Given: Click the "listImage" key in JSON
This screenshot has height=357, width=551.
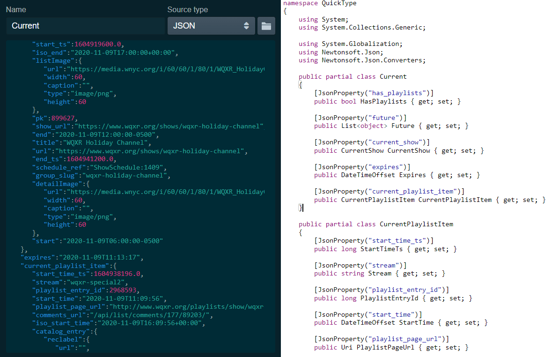Looking at the screenshot, I should click(x=52, y=61).
